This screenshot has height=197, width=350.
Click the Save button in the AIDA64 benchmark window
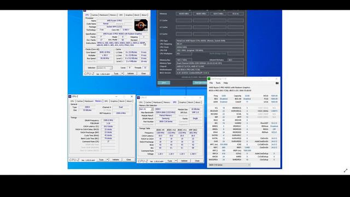(164, 83)
